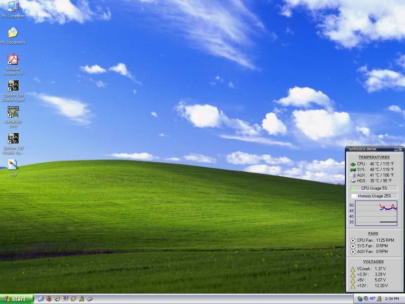
Task: Click the CPU Fan icon showing 1125 RPM
Action: tap(352, 240)
